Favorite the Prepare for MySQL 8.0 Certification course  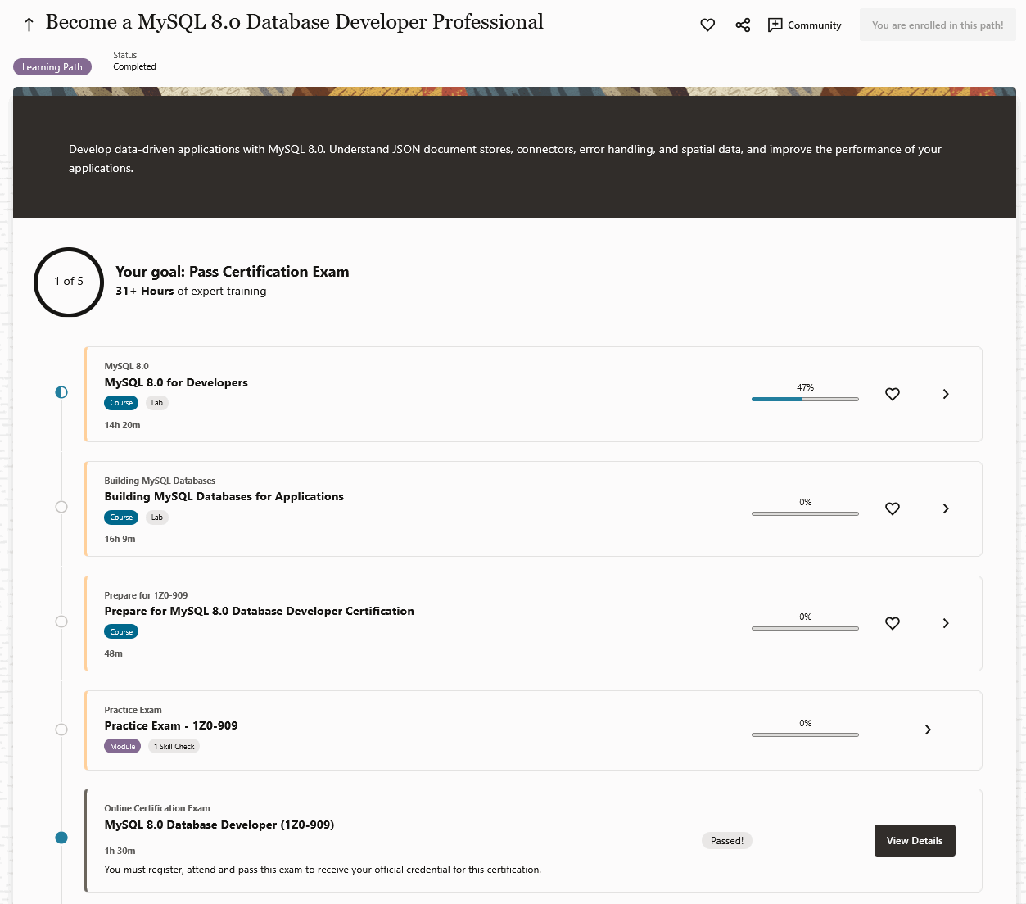pyautogui.click(x=893, y=623)
